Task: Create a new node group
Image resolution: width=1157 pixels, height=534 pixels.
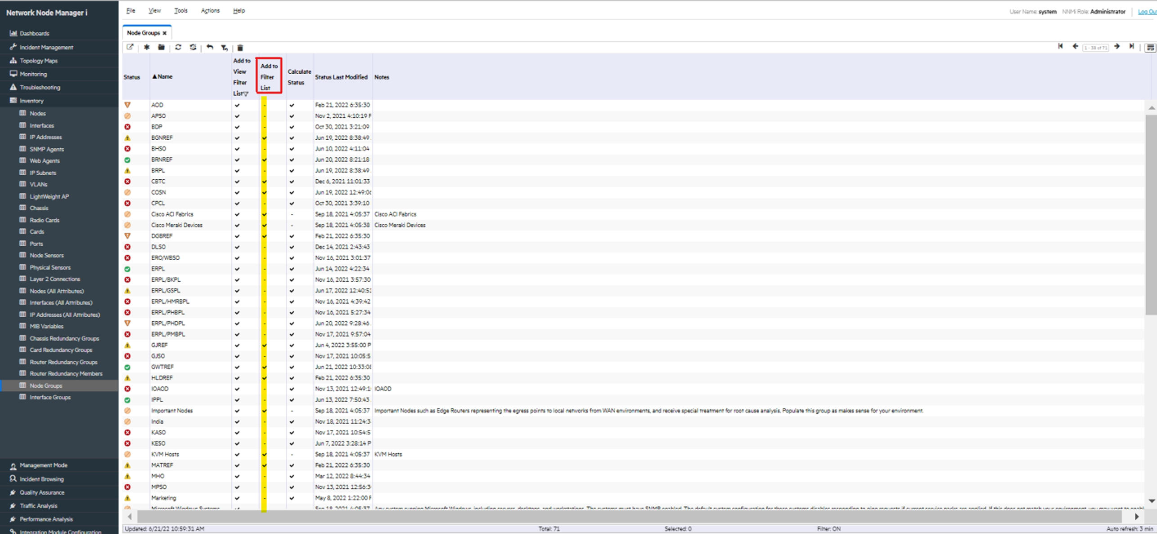Action: (x=146, y=47)
